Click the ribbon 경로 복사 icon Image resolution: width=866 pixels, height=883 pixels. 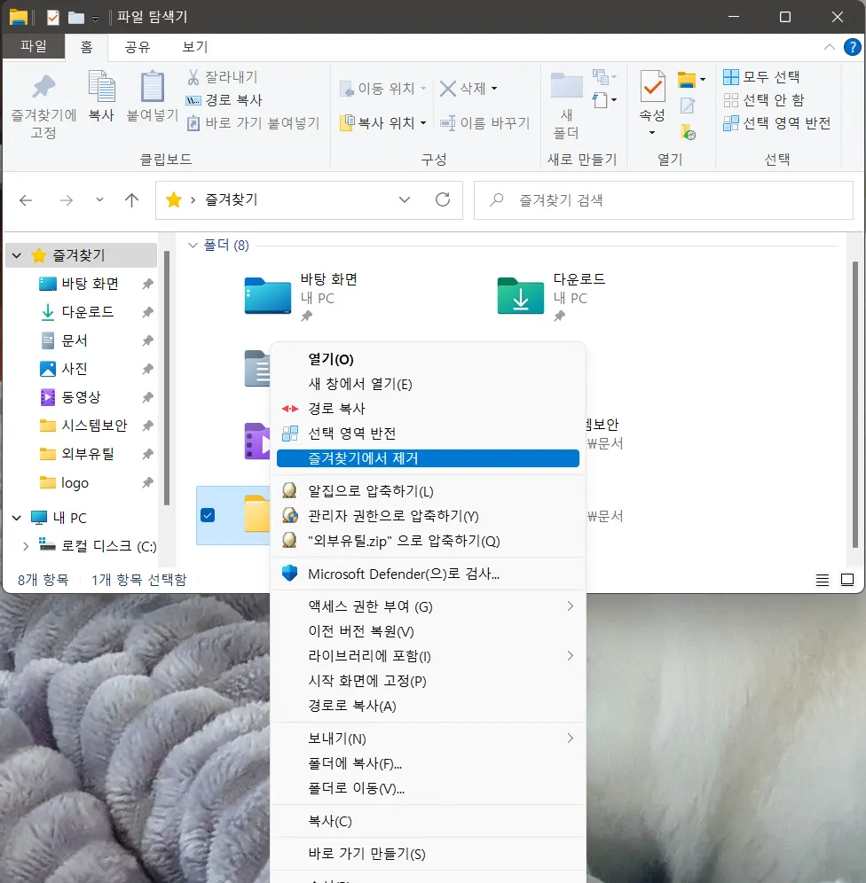(194, 100)
